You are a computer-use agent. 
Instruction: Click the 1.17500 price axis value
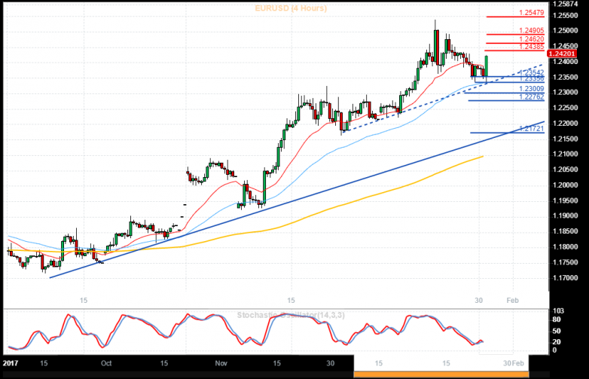tap(566, 262)
